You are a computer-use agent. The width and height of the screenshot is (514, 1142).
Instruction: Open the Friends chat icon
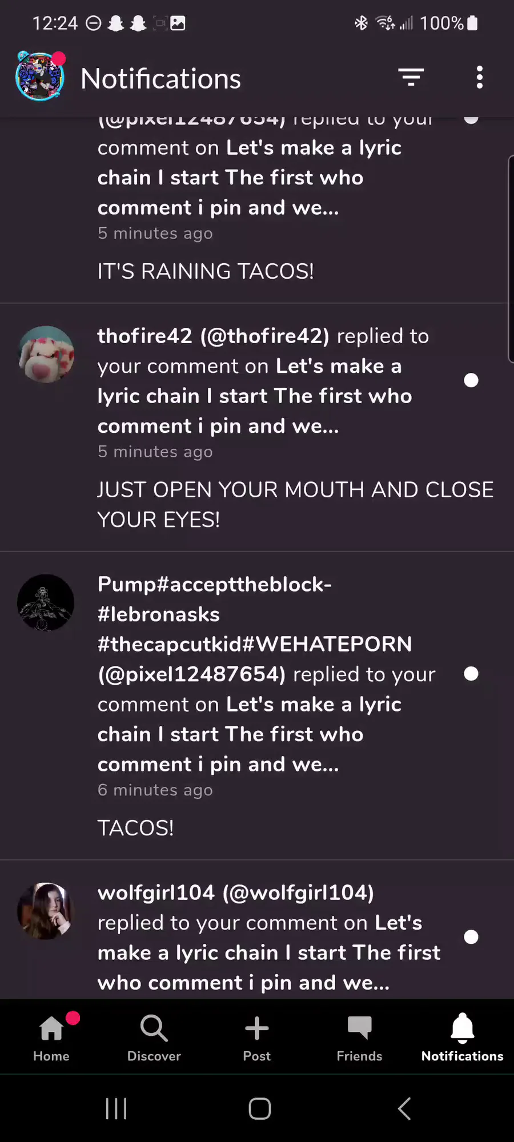pyautogui.click(x=359, y=1037)
